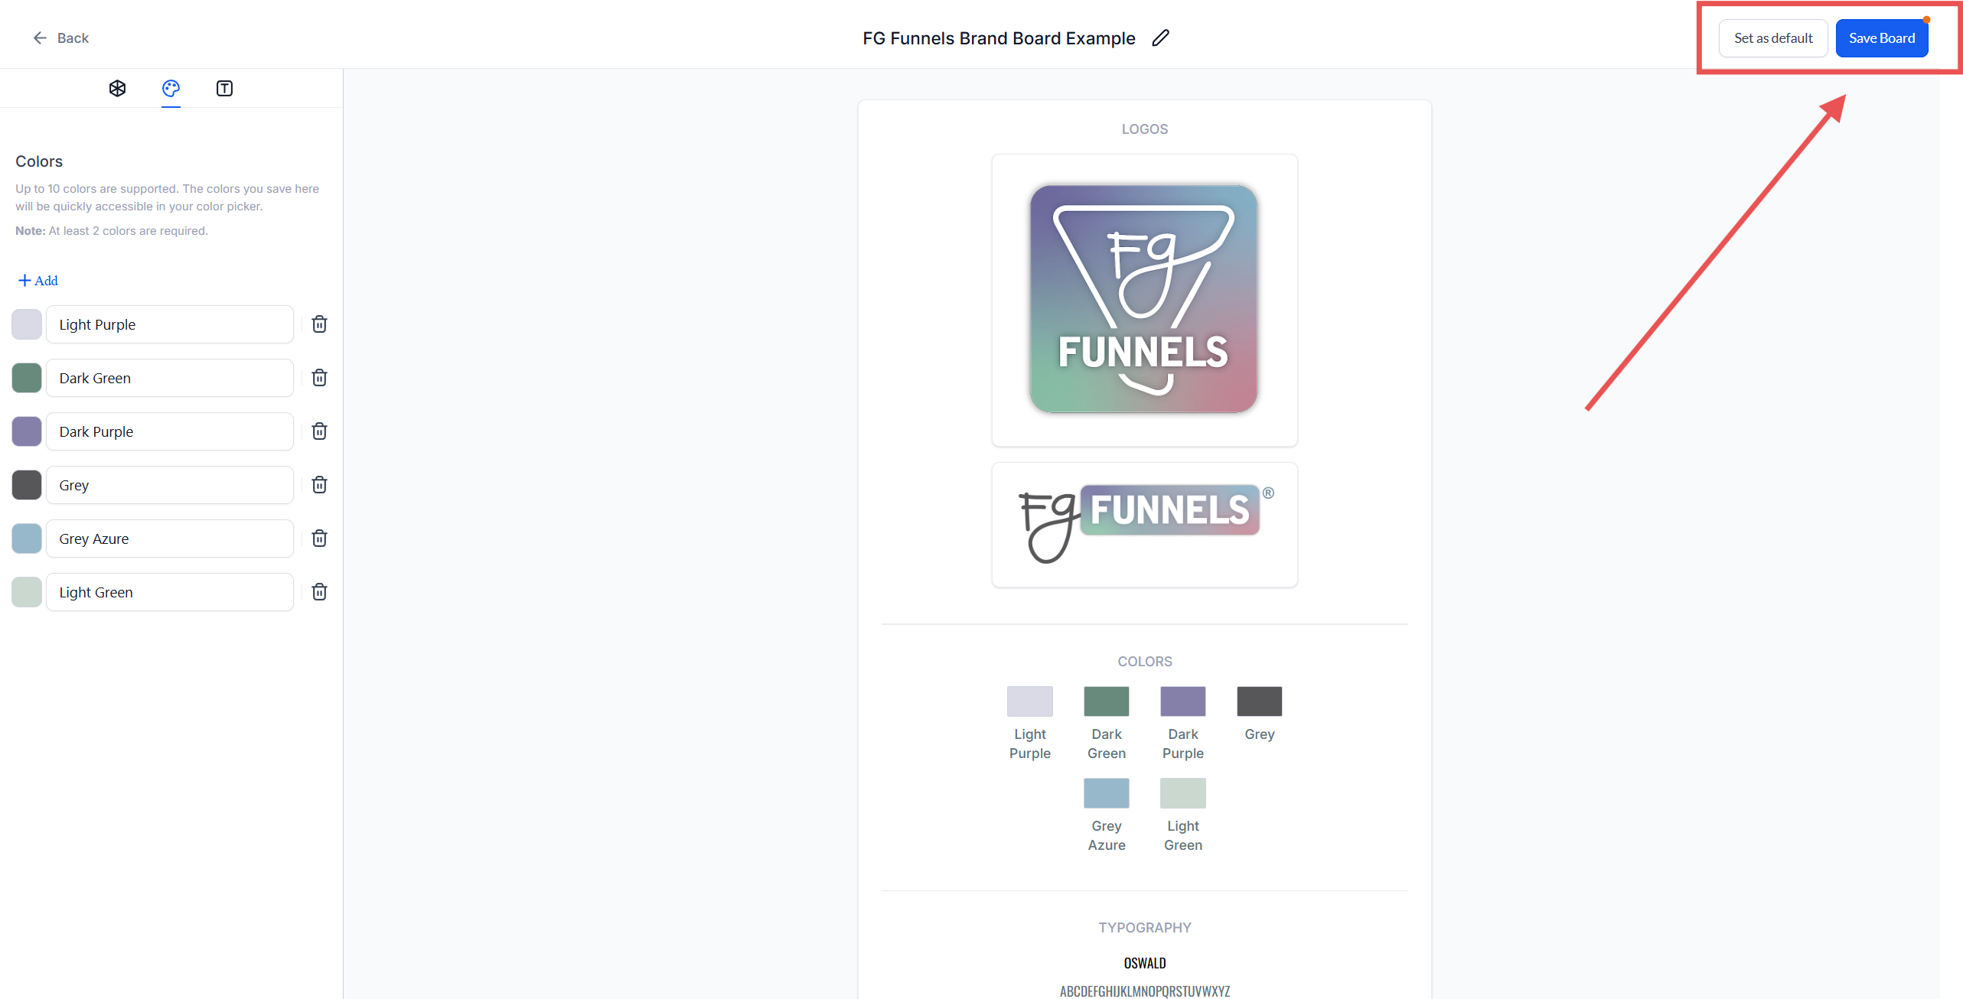Edit the Light Green name field
The image size is (1963, 999).
(x=170, y=592)
